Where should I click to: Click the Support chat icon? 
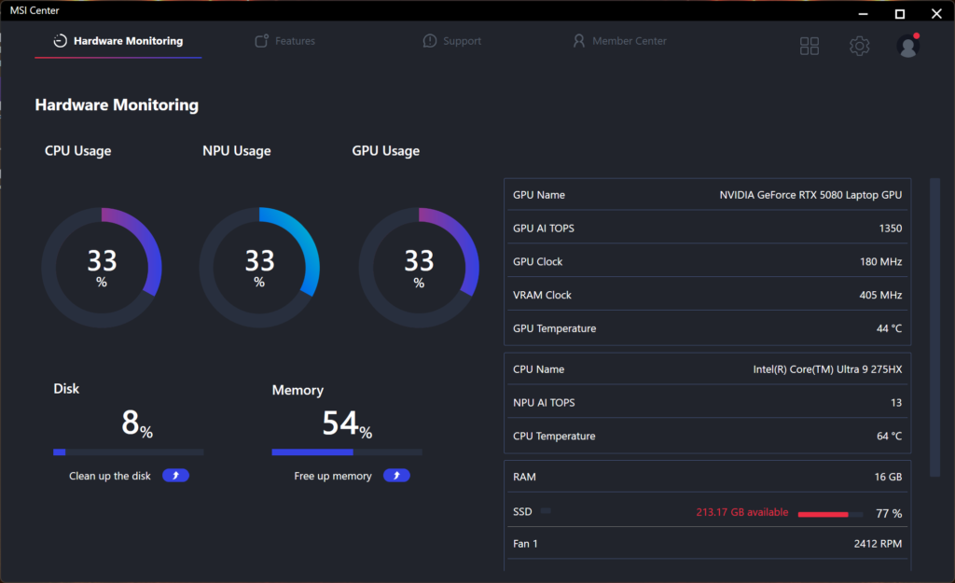pyautogui.click(x=430, y=41)
